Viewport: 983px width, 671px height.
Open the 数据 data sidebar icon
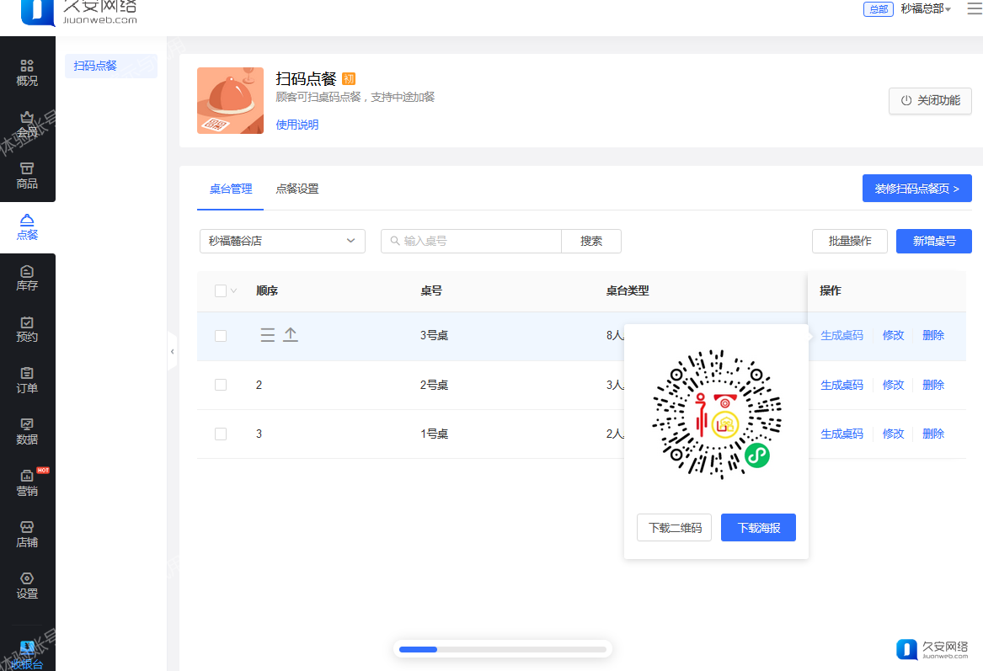pos(27,432)
